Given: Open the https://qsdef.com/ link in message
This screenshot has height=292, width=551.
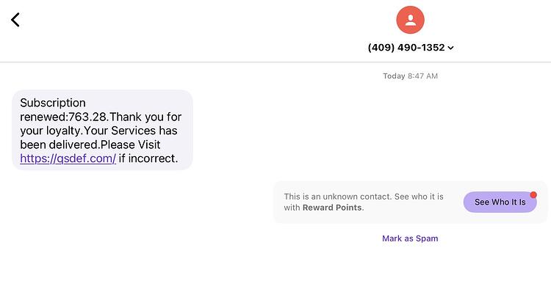Looking at the screenshot, I should click(68, 158).
